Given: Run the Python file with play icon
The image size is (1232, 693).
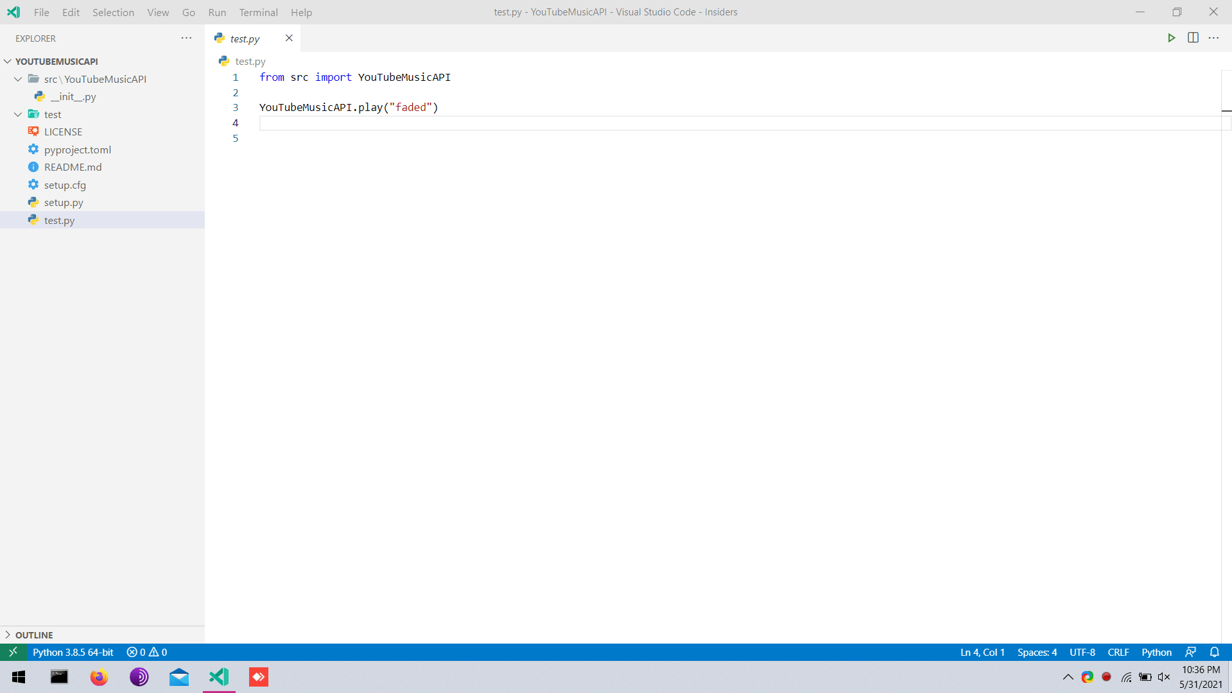Looking at the screenshot, I should point(1171,38).
